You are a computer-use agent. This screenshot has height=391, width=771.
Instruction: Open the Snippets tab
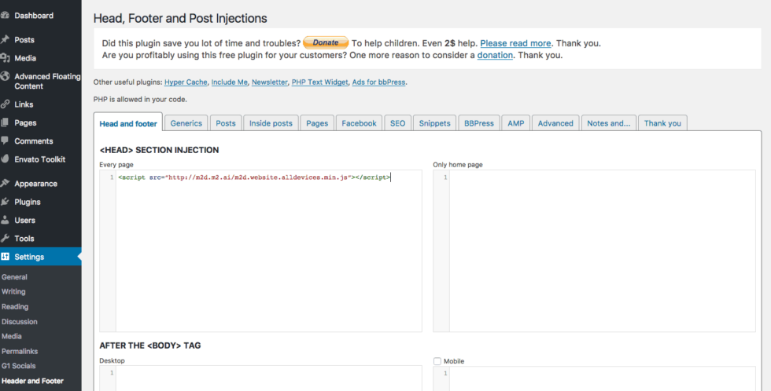point(434,123)
